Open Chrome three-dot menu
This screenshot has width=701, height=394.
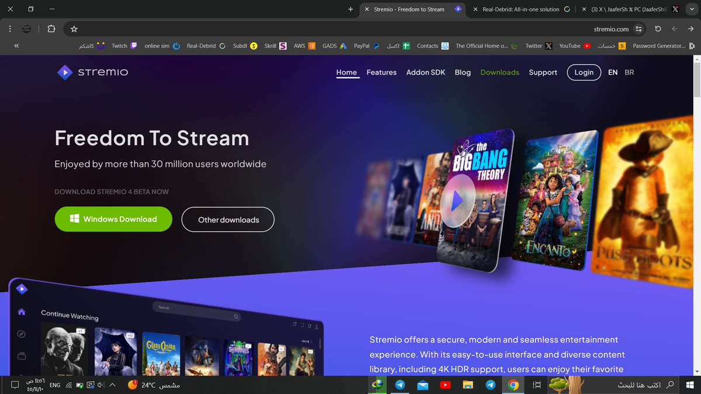[11, 29]
